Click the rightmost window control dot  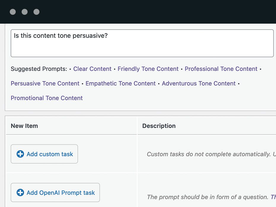point(36,12)
